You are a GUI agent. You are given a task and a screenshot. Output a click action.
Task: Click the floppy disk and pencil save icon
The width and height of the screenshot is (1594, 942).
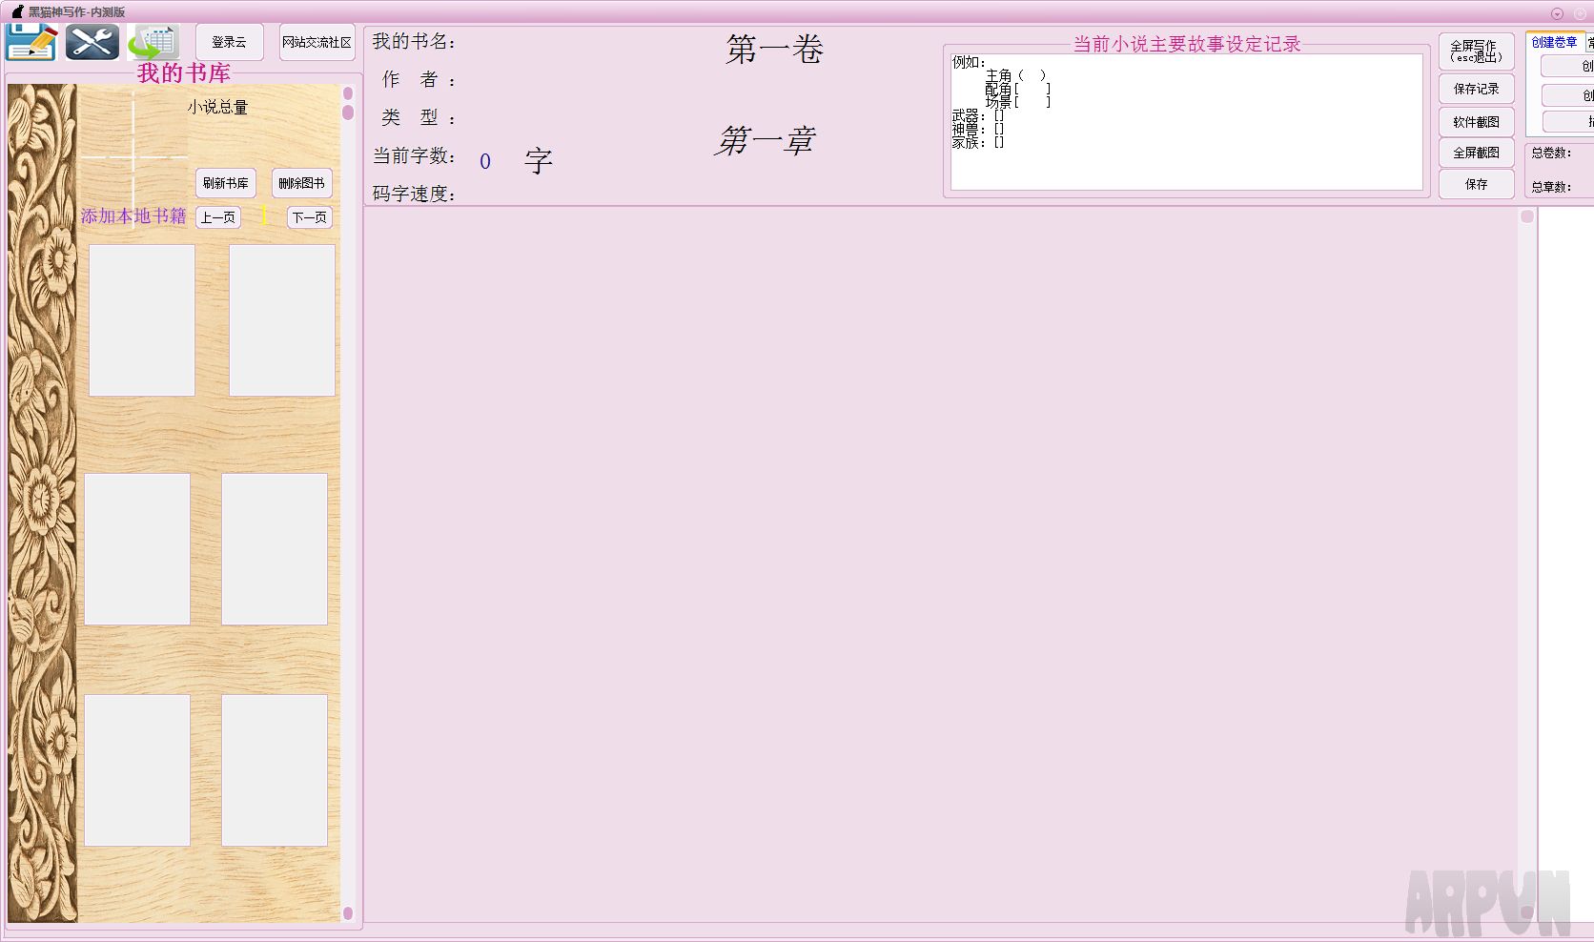click(31, 43)
